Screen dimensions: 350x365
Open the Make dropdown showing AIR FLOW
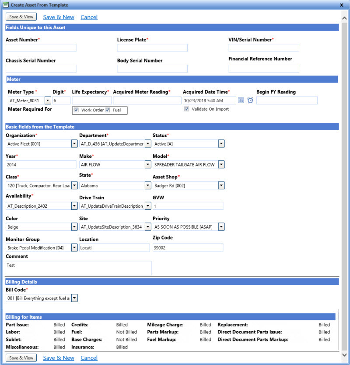pos(148,164)
